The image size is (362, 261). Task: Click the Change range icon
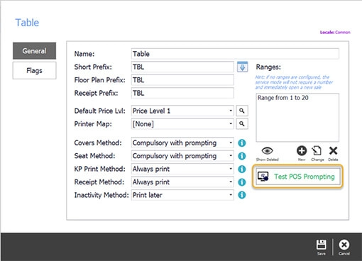point(317,153)
